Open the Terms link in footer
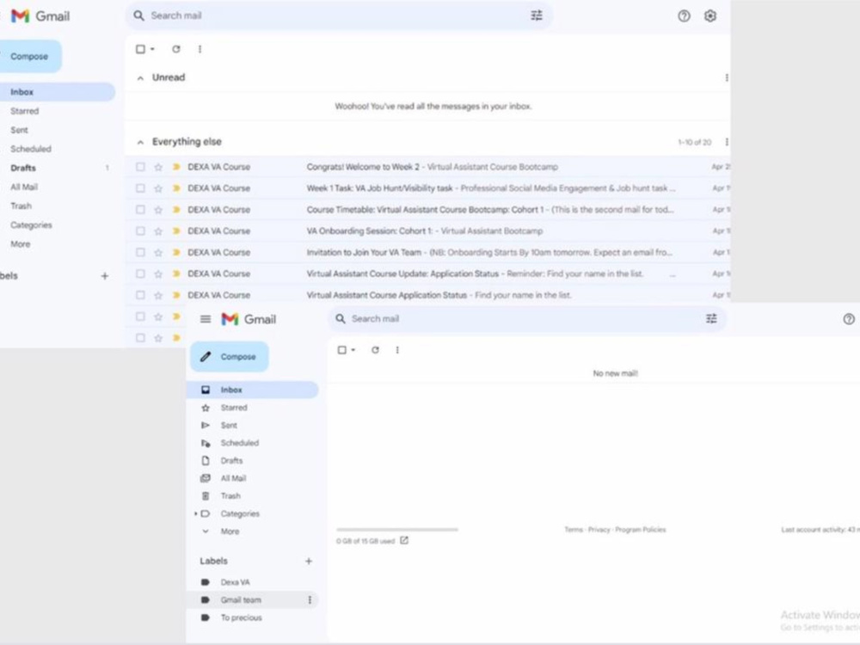 pyautogui.click(x=574, y=530)
